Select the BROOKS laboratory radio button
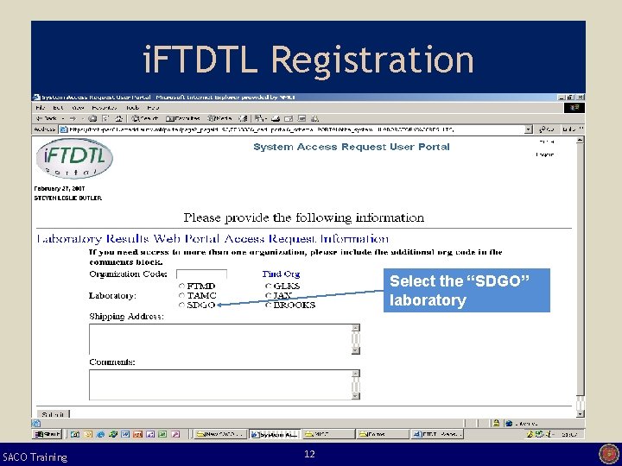 point(268,305)
